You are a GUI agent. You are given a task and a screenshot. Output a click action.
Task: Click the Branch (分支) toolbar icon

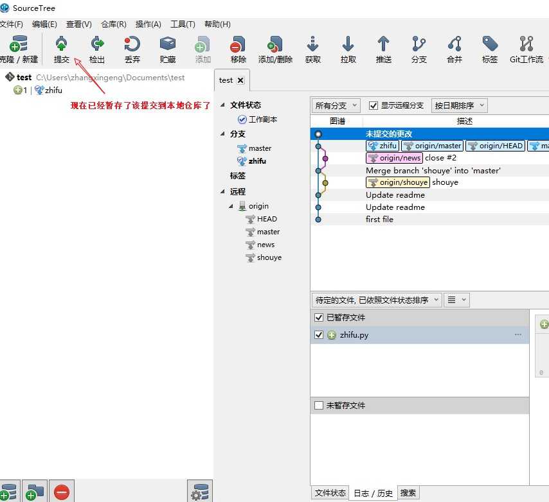coord(419,44)
